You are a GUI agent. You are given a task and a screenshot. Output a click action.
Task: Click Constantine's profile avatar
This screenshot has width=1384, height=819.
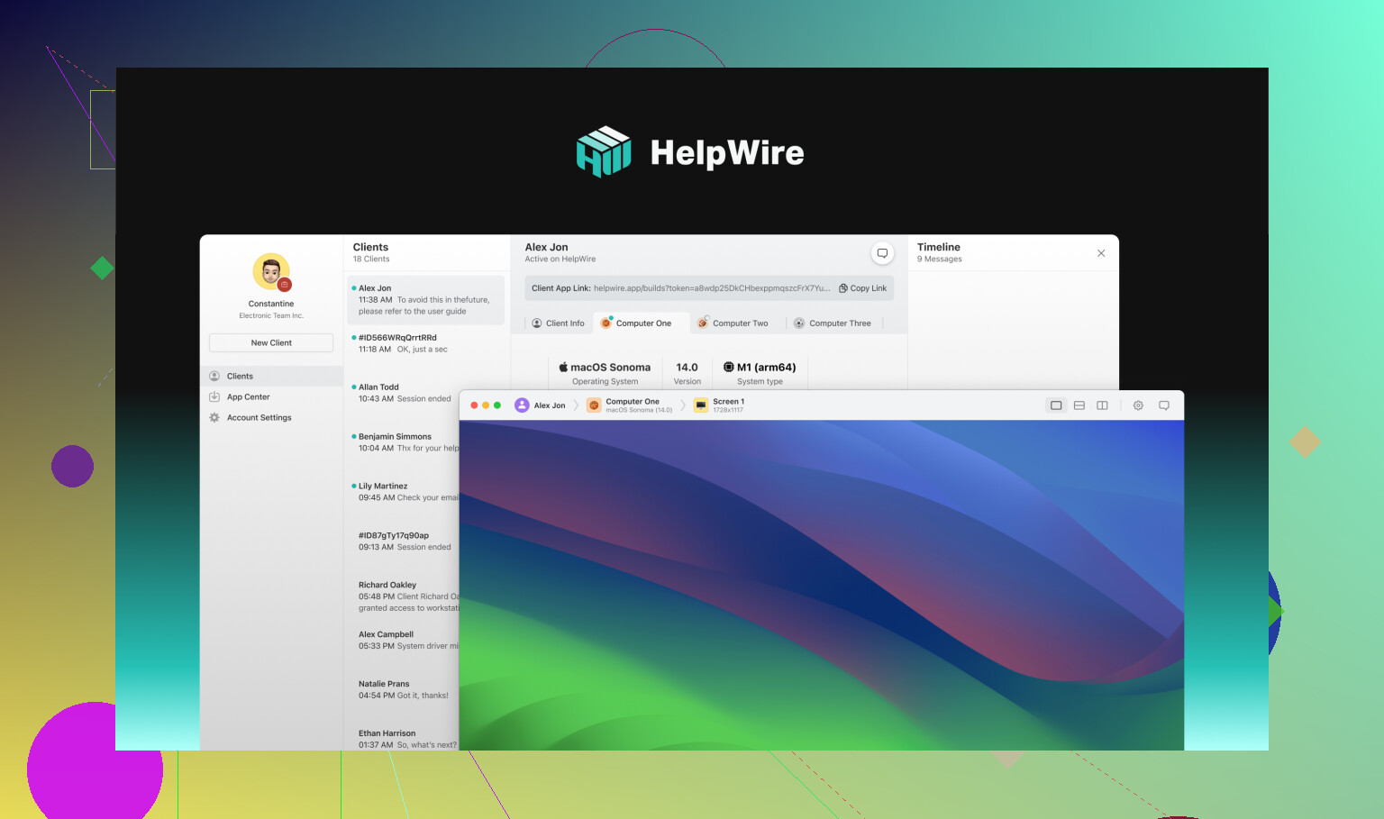(x=271, y=272)
